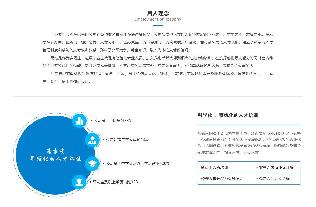The image size is (316, 207).
Task: Click the paragraph beginning 从新入职员工到公司管理人员
Action: point(249,142)
